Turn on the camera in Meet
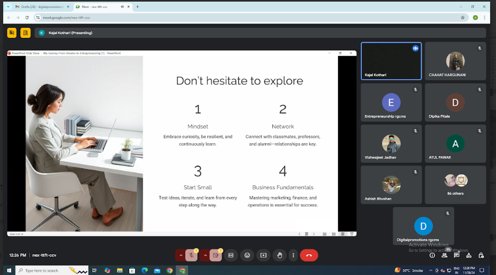The width and height of the screenshot is (496, 275). (216, 255)
